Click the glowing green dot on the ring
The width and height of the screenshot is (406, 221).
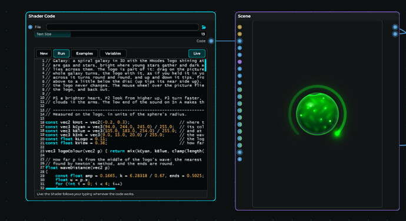(337, 134)
